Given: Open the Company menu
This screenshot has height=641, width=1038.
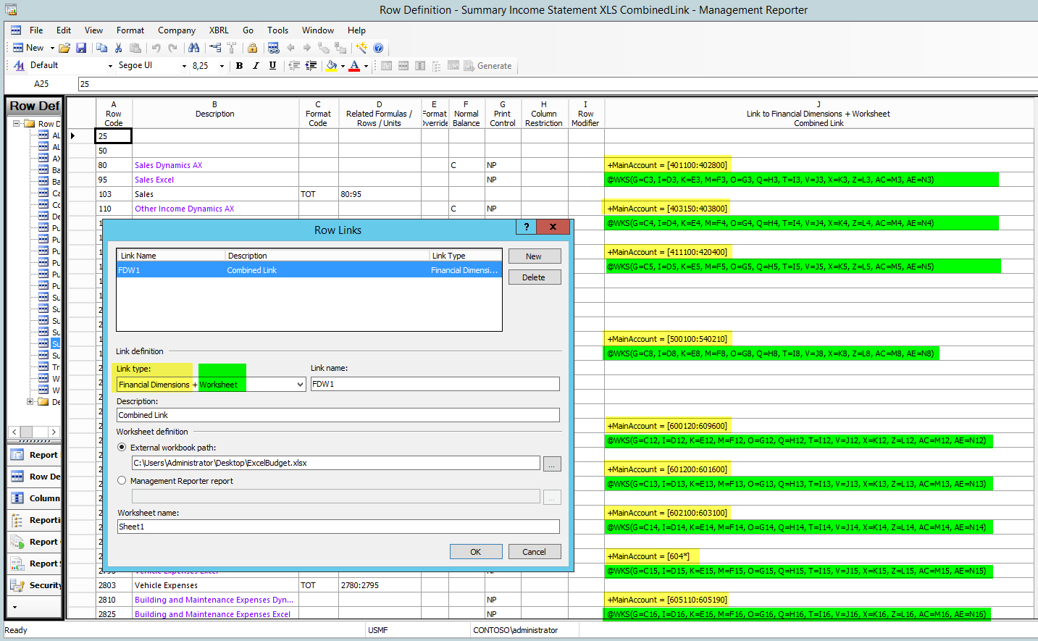Looking at the screenshot, I should coord(177,30).
